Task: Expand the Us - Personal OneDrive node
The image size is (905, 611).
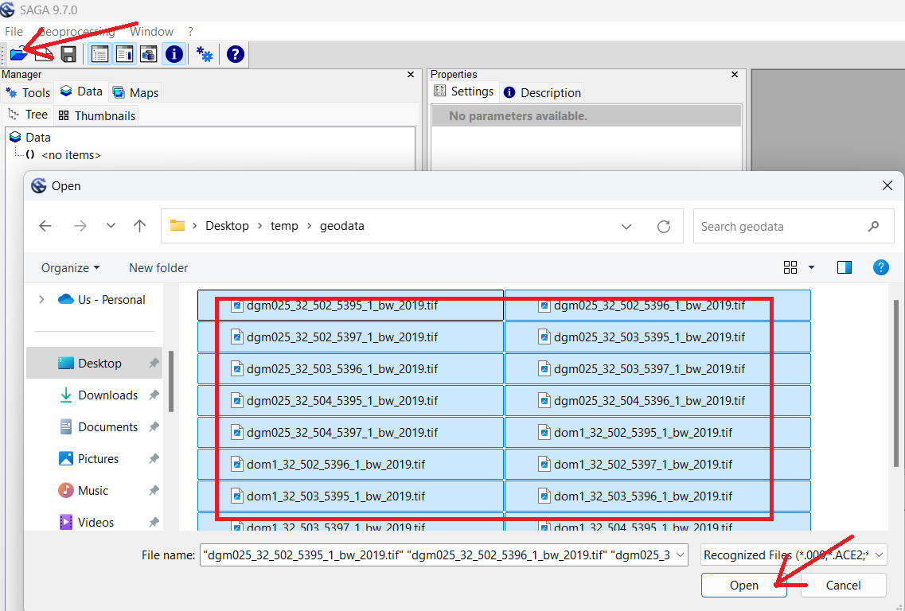Action: (x=41, y=300)
